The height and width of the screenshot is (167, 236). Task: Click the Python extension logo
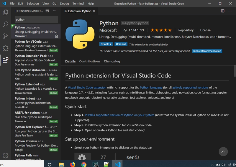pos(80,34)
